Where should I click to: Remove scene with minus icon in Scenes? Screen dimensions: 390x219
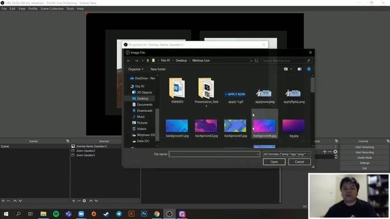[8, 201]
